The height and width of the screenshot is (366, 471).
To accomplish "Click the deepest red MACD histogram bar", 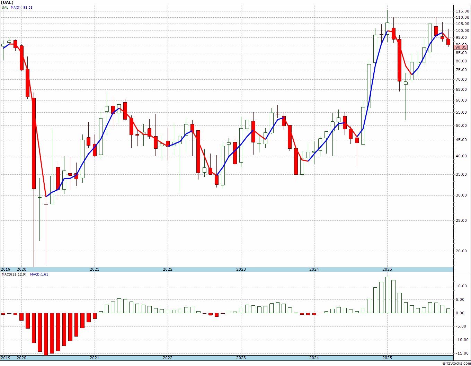I will 46,334.
